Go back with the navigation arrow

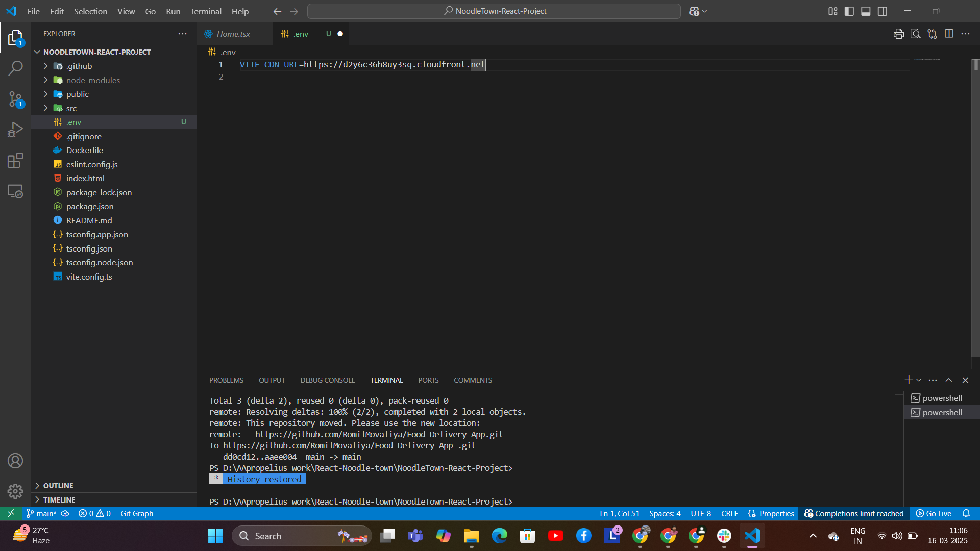pyautogui.click(x=277, y=11)
